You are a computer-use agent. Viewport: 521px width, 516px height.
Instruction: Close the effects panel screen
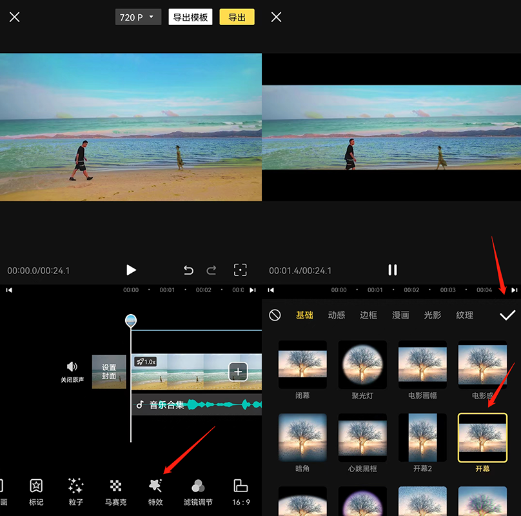coord(276,17)
